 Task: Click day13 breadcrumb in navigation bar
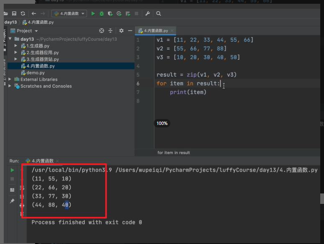pos(10,22)
